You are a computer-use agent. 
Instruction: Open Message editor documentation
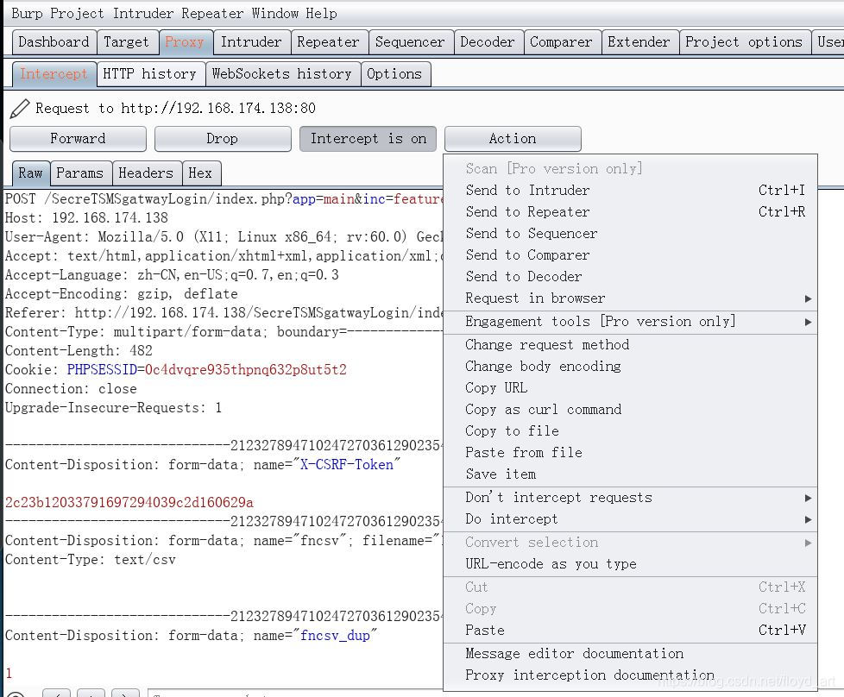[630, 654]
